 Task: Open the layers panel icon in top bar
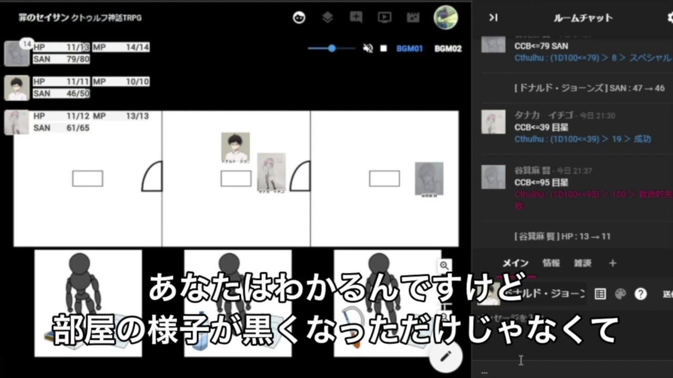point(328,17)
